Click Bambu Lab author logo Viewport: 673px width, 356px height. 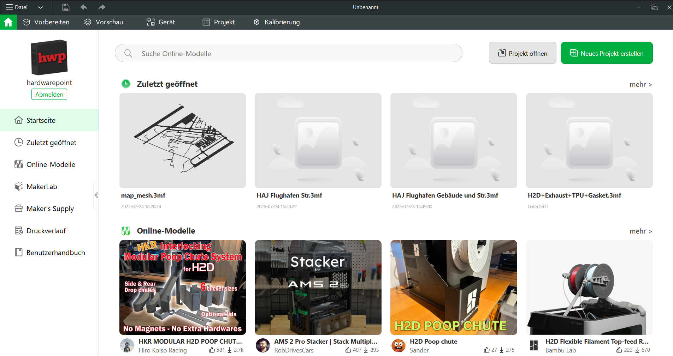tap(534, 345)
